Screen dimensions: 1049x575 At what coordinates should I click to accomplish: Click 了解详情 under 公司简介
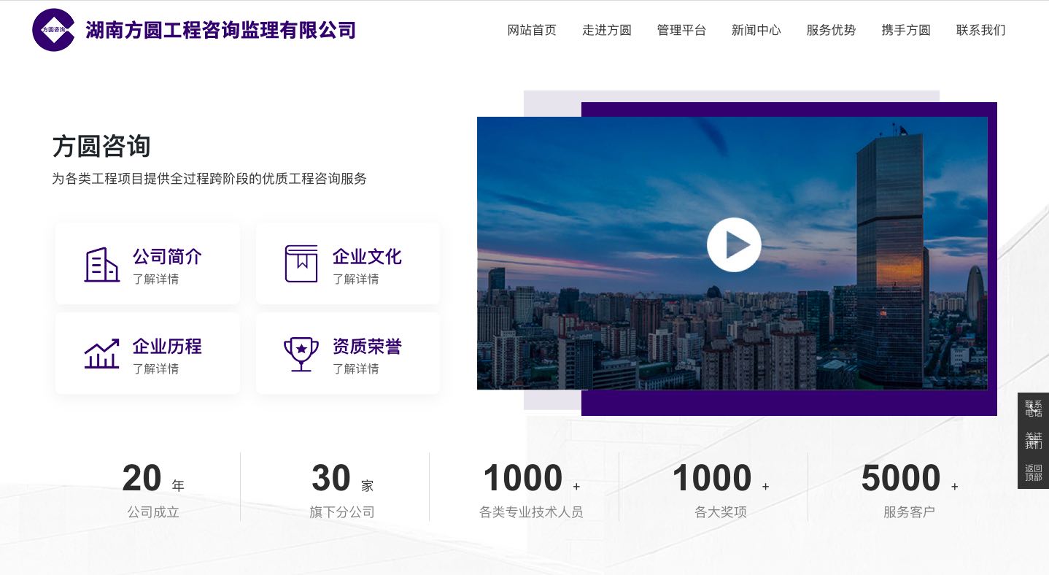155,279
